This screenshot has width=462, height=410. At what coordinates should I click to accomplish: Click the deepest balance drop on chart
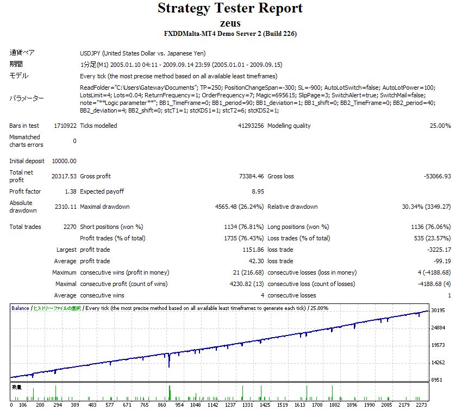[169, 361]
